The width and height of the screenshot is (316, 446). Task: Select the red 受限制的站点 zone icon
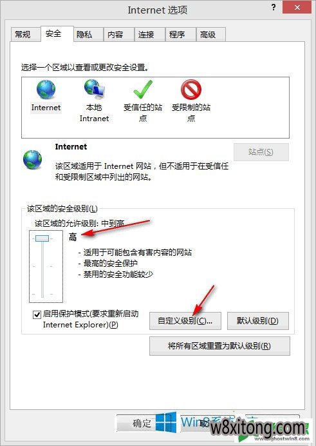191,90
